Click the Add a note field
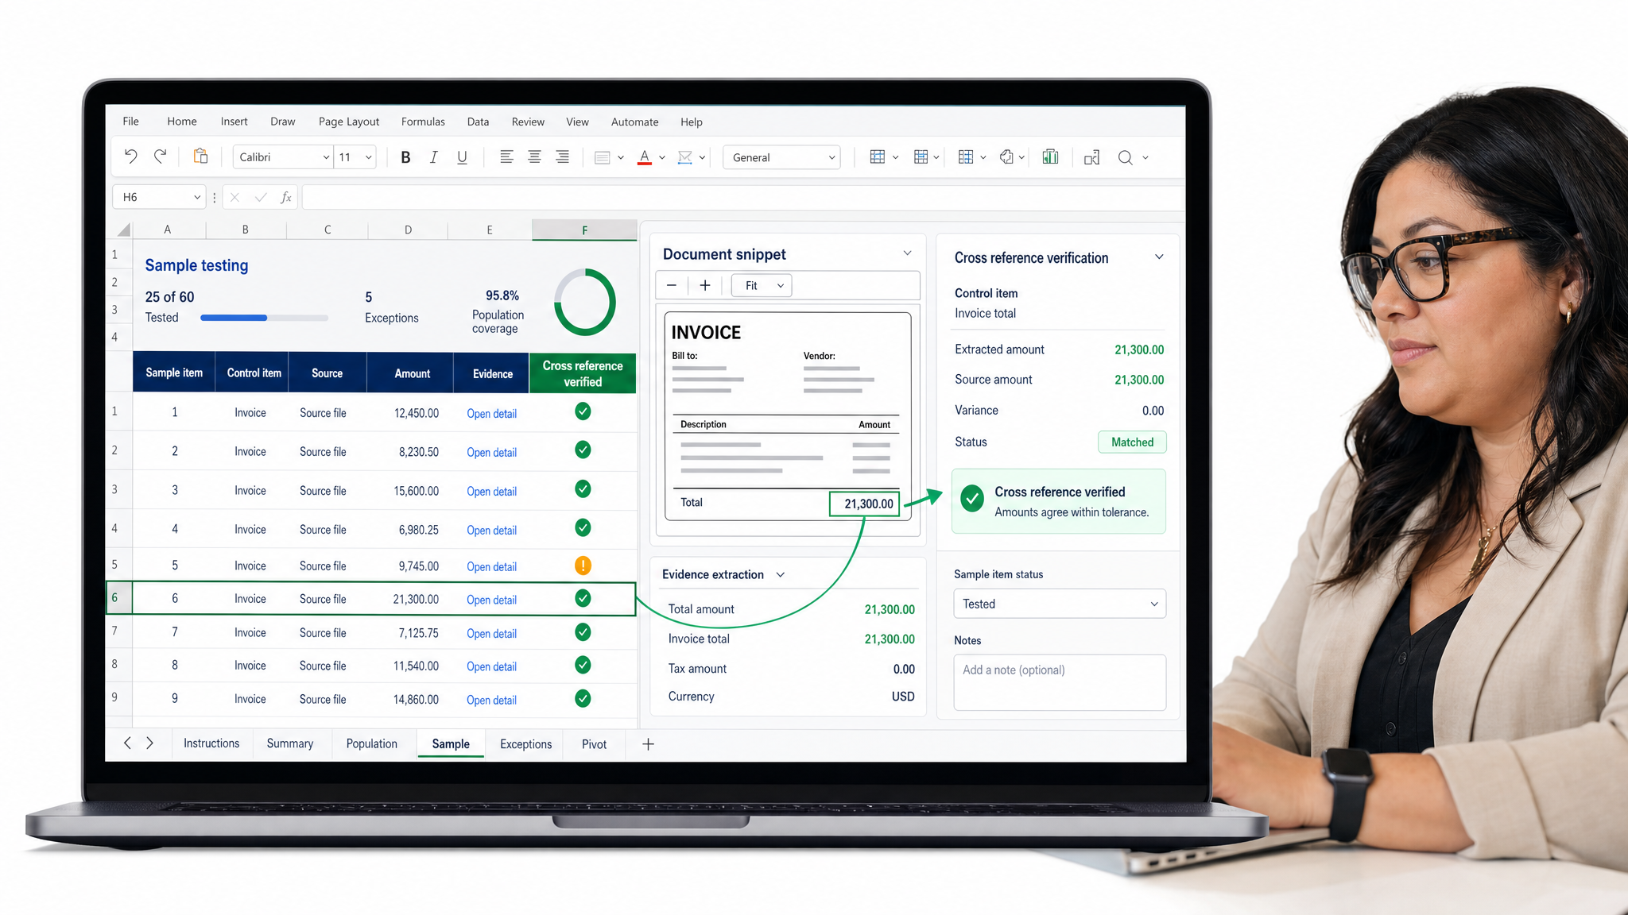 click(x=1060, y=682)
